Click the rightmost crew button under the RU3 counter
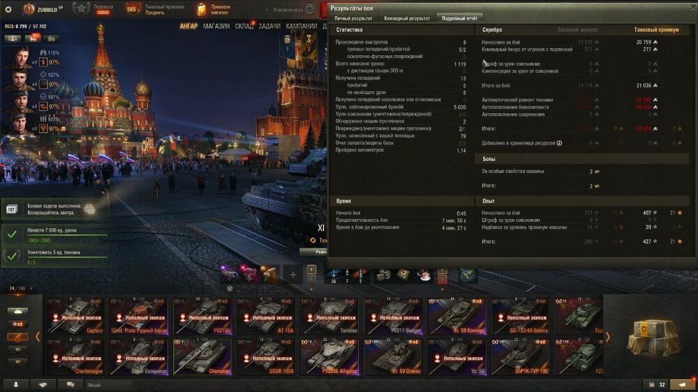 coord(51,38)
